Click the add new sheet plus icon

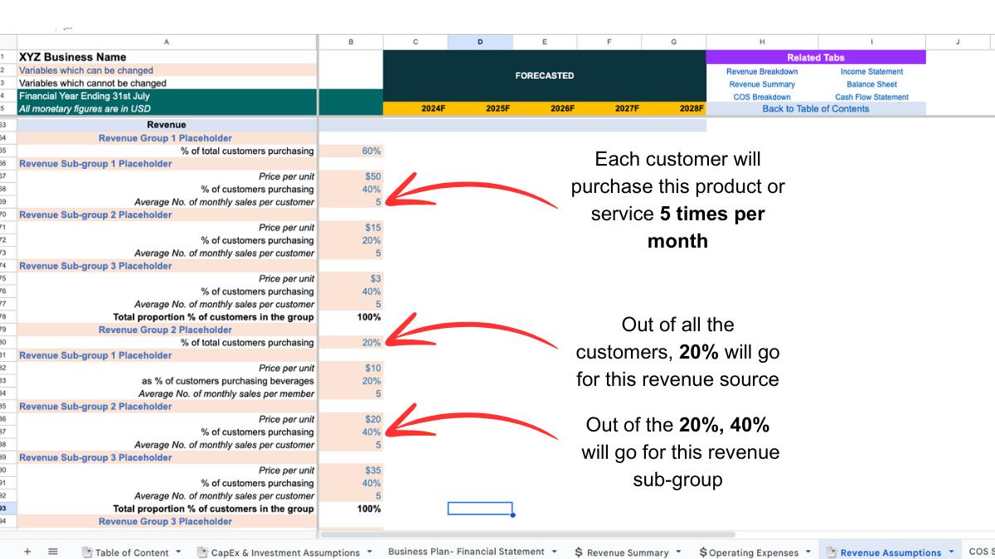click(27, 552)
